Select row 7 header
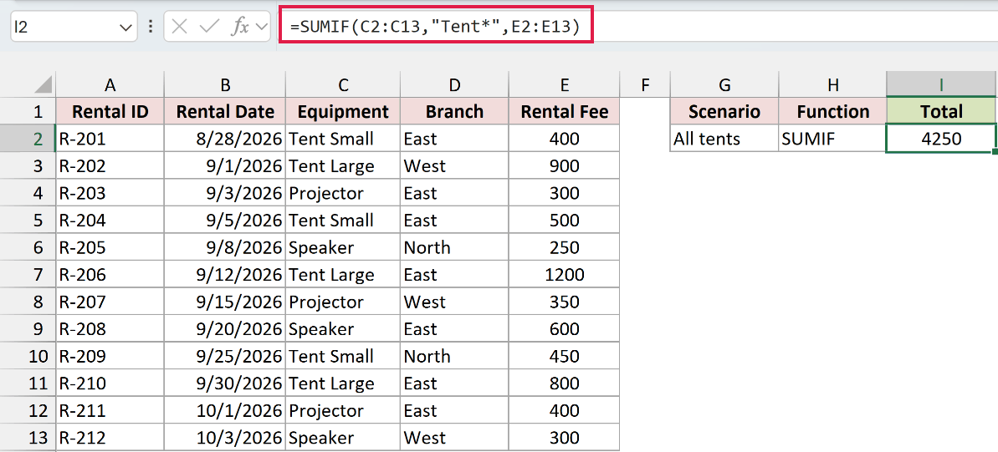Screen dimensions: 998x452 coord(28,275)
